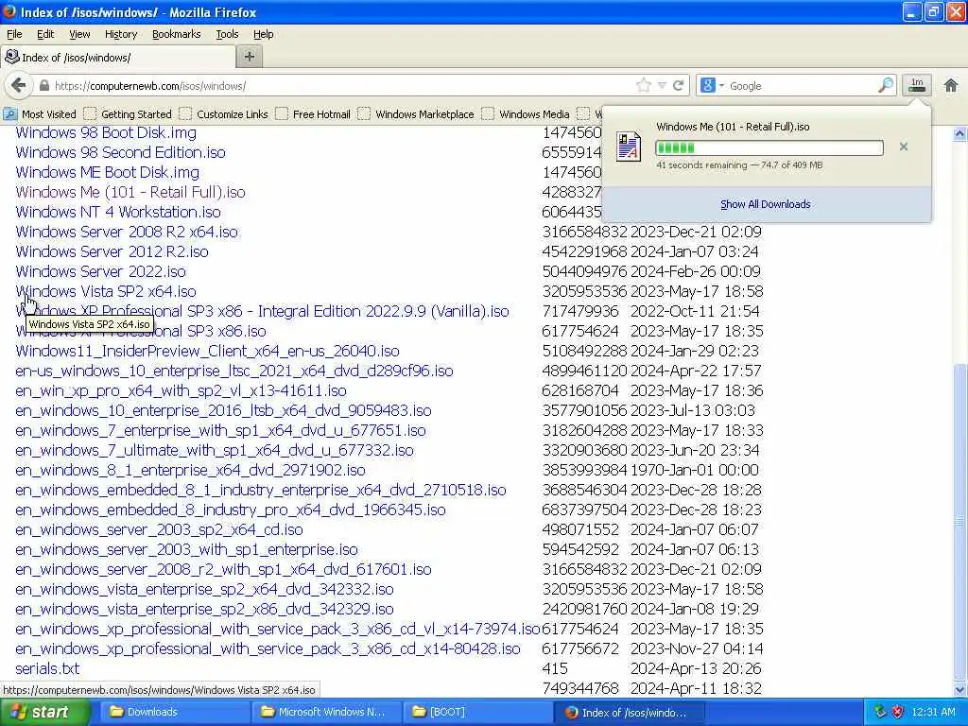Click the vertical scrollbar thumb
Screen dimensions: 968x726
(959, 522)
